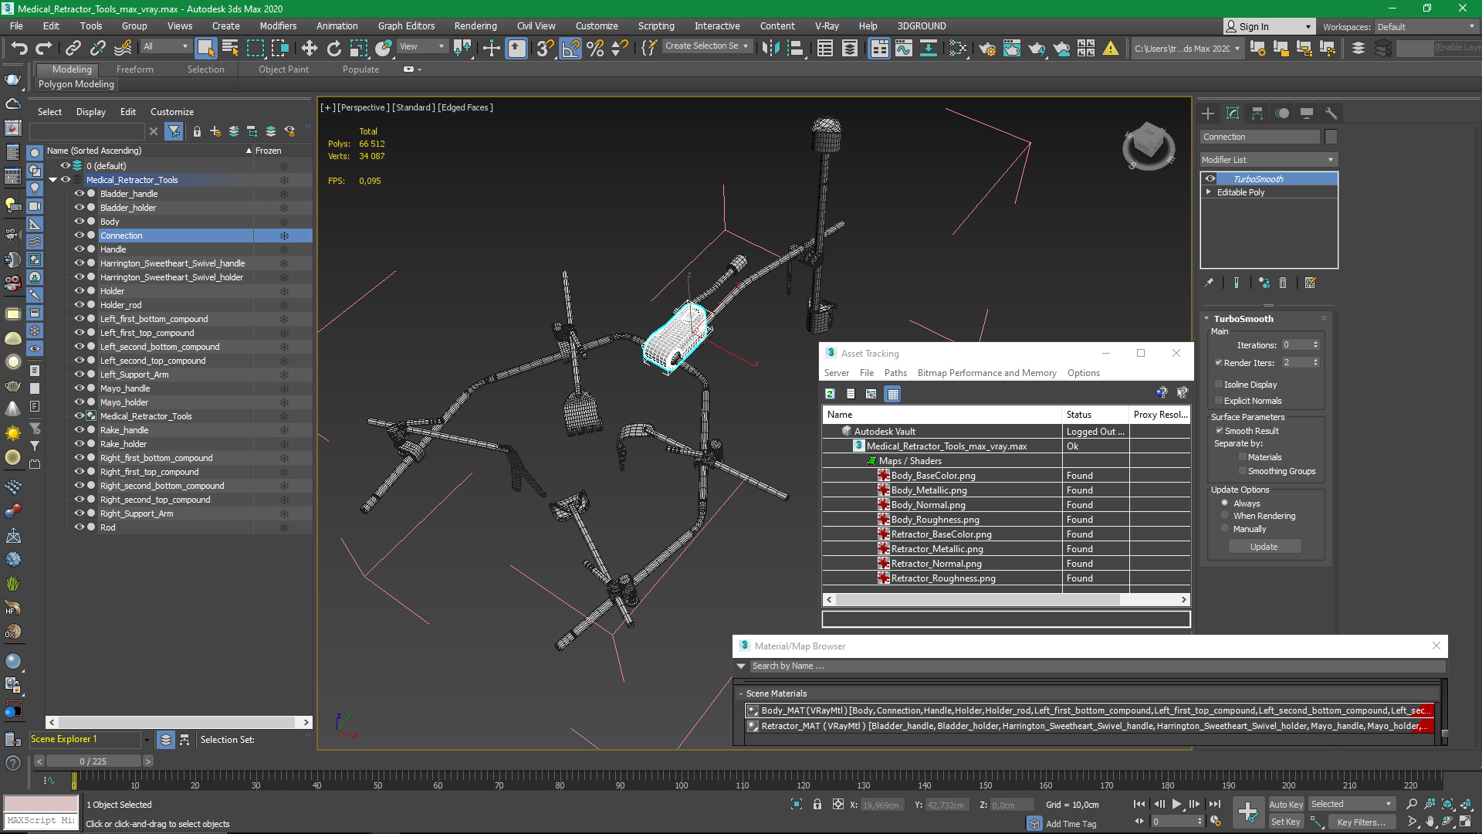Switch to the Create command panel tab
This screenshot has height=834, width=1482.
pyautogui.click(x=1208, y=114)
